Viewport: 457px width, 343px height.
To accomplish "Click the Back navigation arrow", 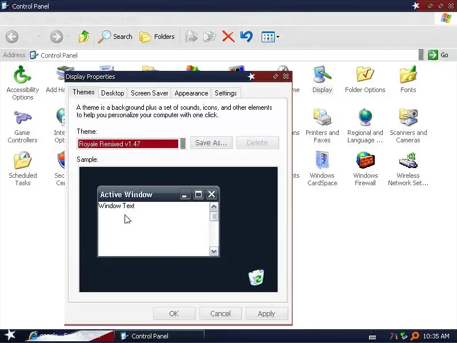I will click(x=12, y=37).
